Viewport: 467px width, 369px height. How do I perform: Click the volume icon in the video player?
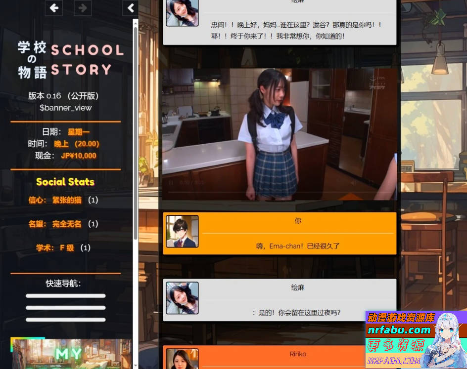tap(352, 183)
